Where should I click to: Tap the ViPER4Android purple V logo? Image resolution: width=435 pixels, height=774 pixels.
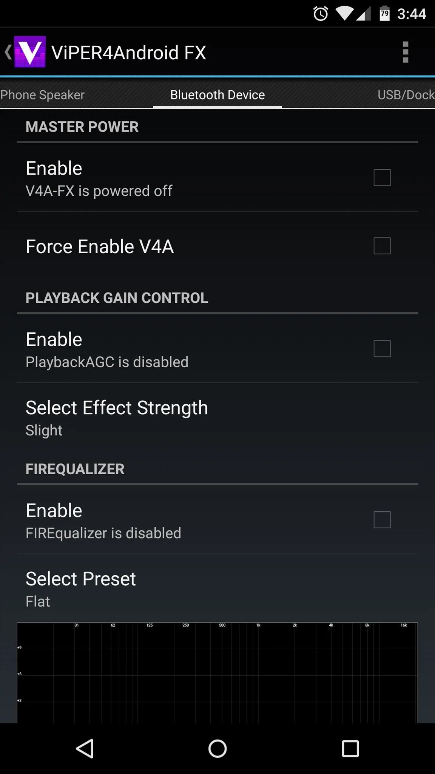click(x=30, y=52)
